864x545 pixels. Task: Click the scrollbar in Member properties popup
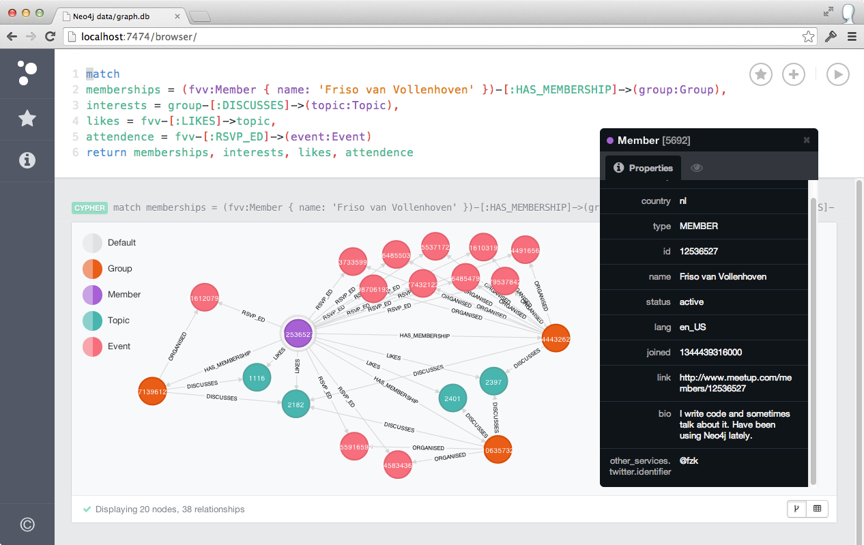813,341
